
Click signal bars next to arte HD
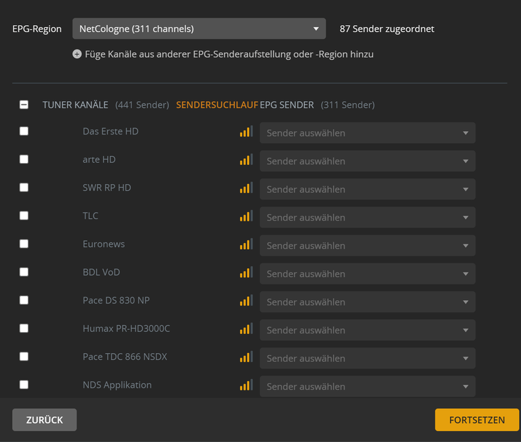tap(246, 160)
